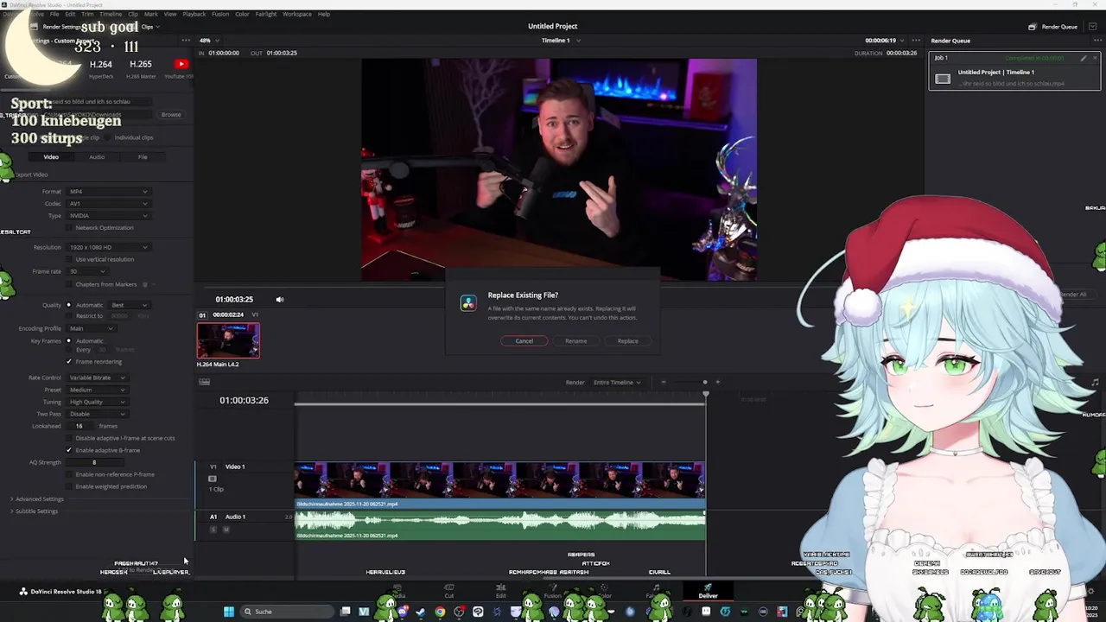Toggle Enable adaptive B-frame checkbox
Viewport: 1106px width, 622px height.
[x=69, y=450]
